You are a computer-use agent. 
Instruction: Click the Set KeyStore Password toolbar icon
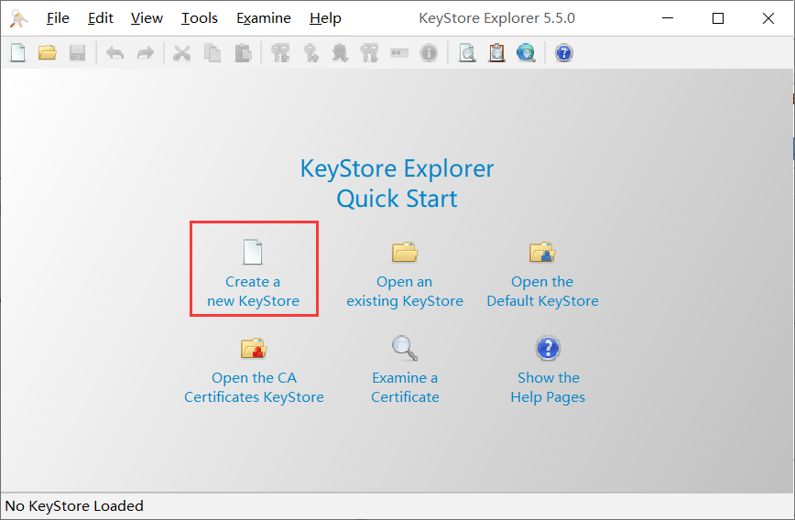pos(399,53)
